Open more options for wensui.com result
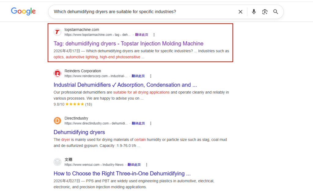The height and width of the screenshot is (194, 313). tap(146, 165)
